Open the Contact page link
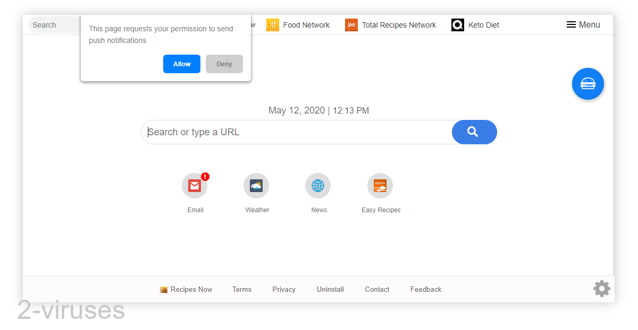638x330 pixels. pyautogui.click(x=377, y=289)
